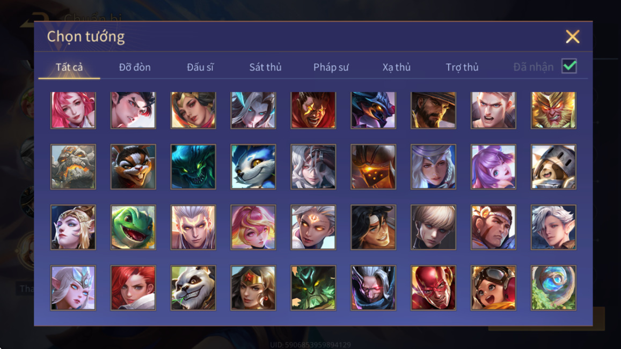Select the Tất cả tab

(x=69, y=67)
